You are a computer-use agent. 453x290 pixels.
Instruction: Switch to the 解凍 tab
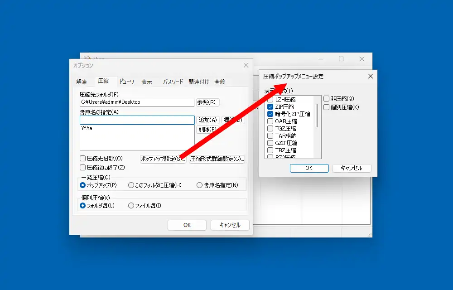[82, 82]
